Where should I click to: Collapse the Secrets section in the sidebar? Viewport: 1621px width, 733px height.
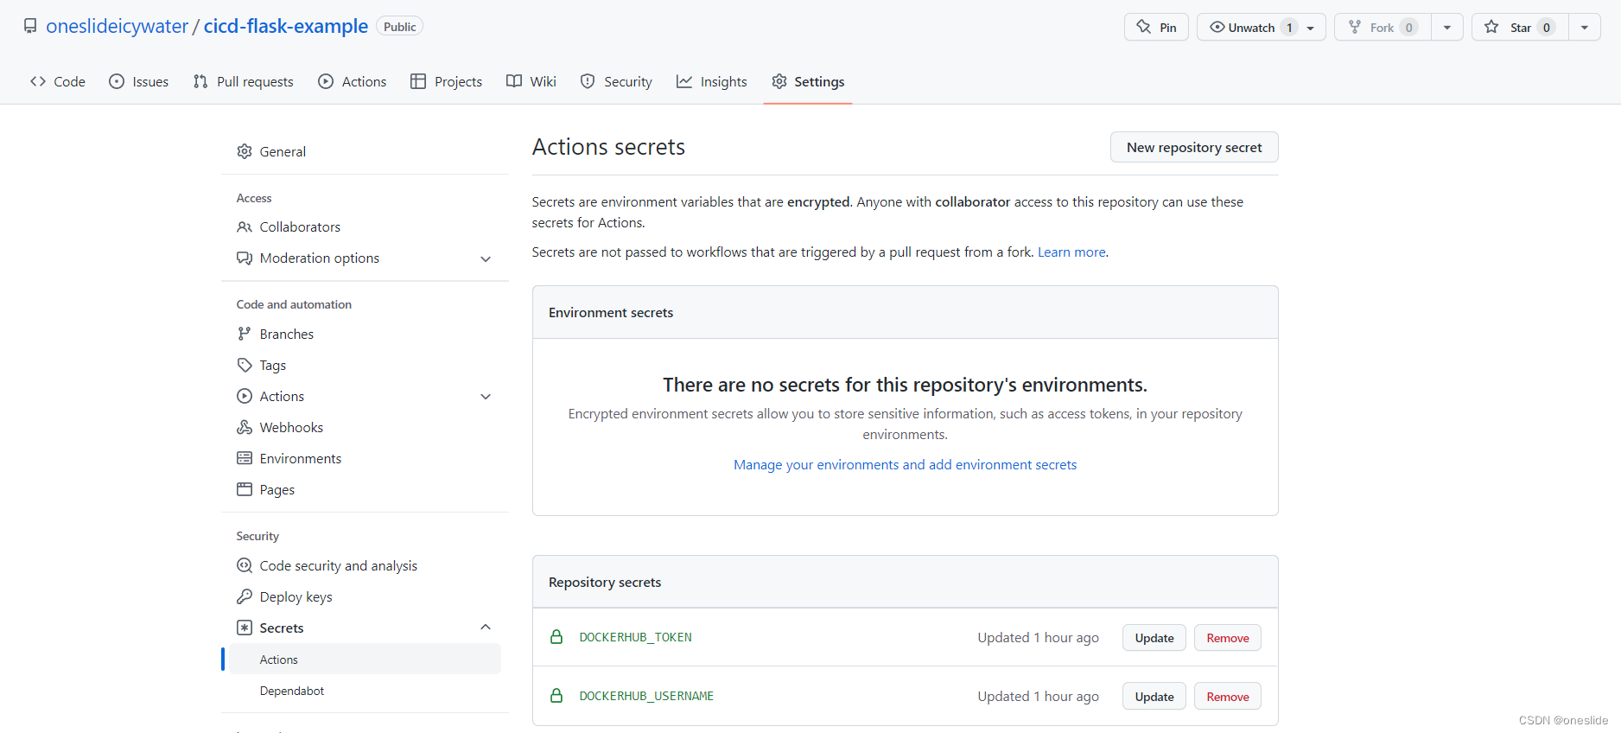coord(486,628)
